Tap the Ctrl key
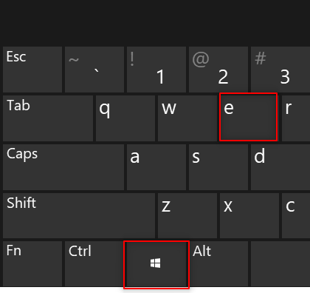Viewport: 310px width, 293px height. click(x=94, y=264)
